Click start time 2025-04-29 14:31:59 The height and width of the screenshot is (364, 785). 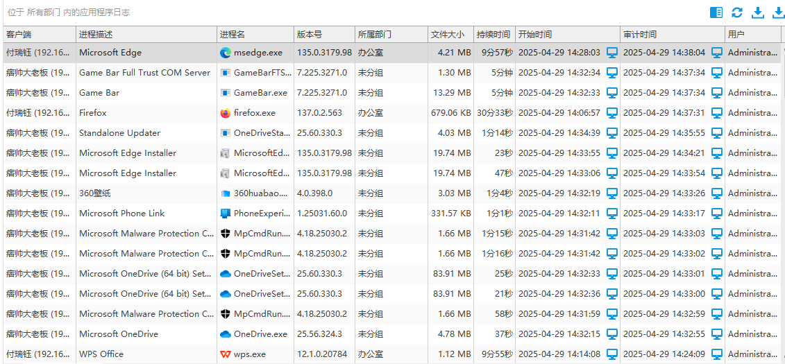(x=559, y=314)
